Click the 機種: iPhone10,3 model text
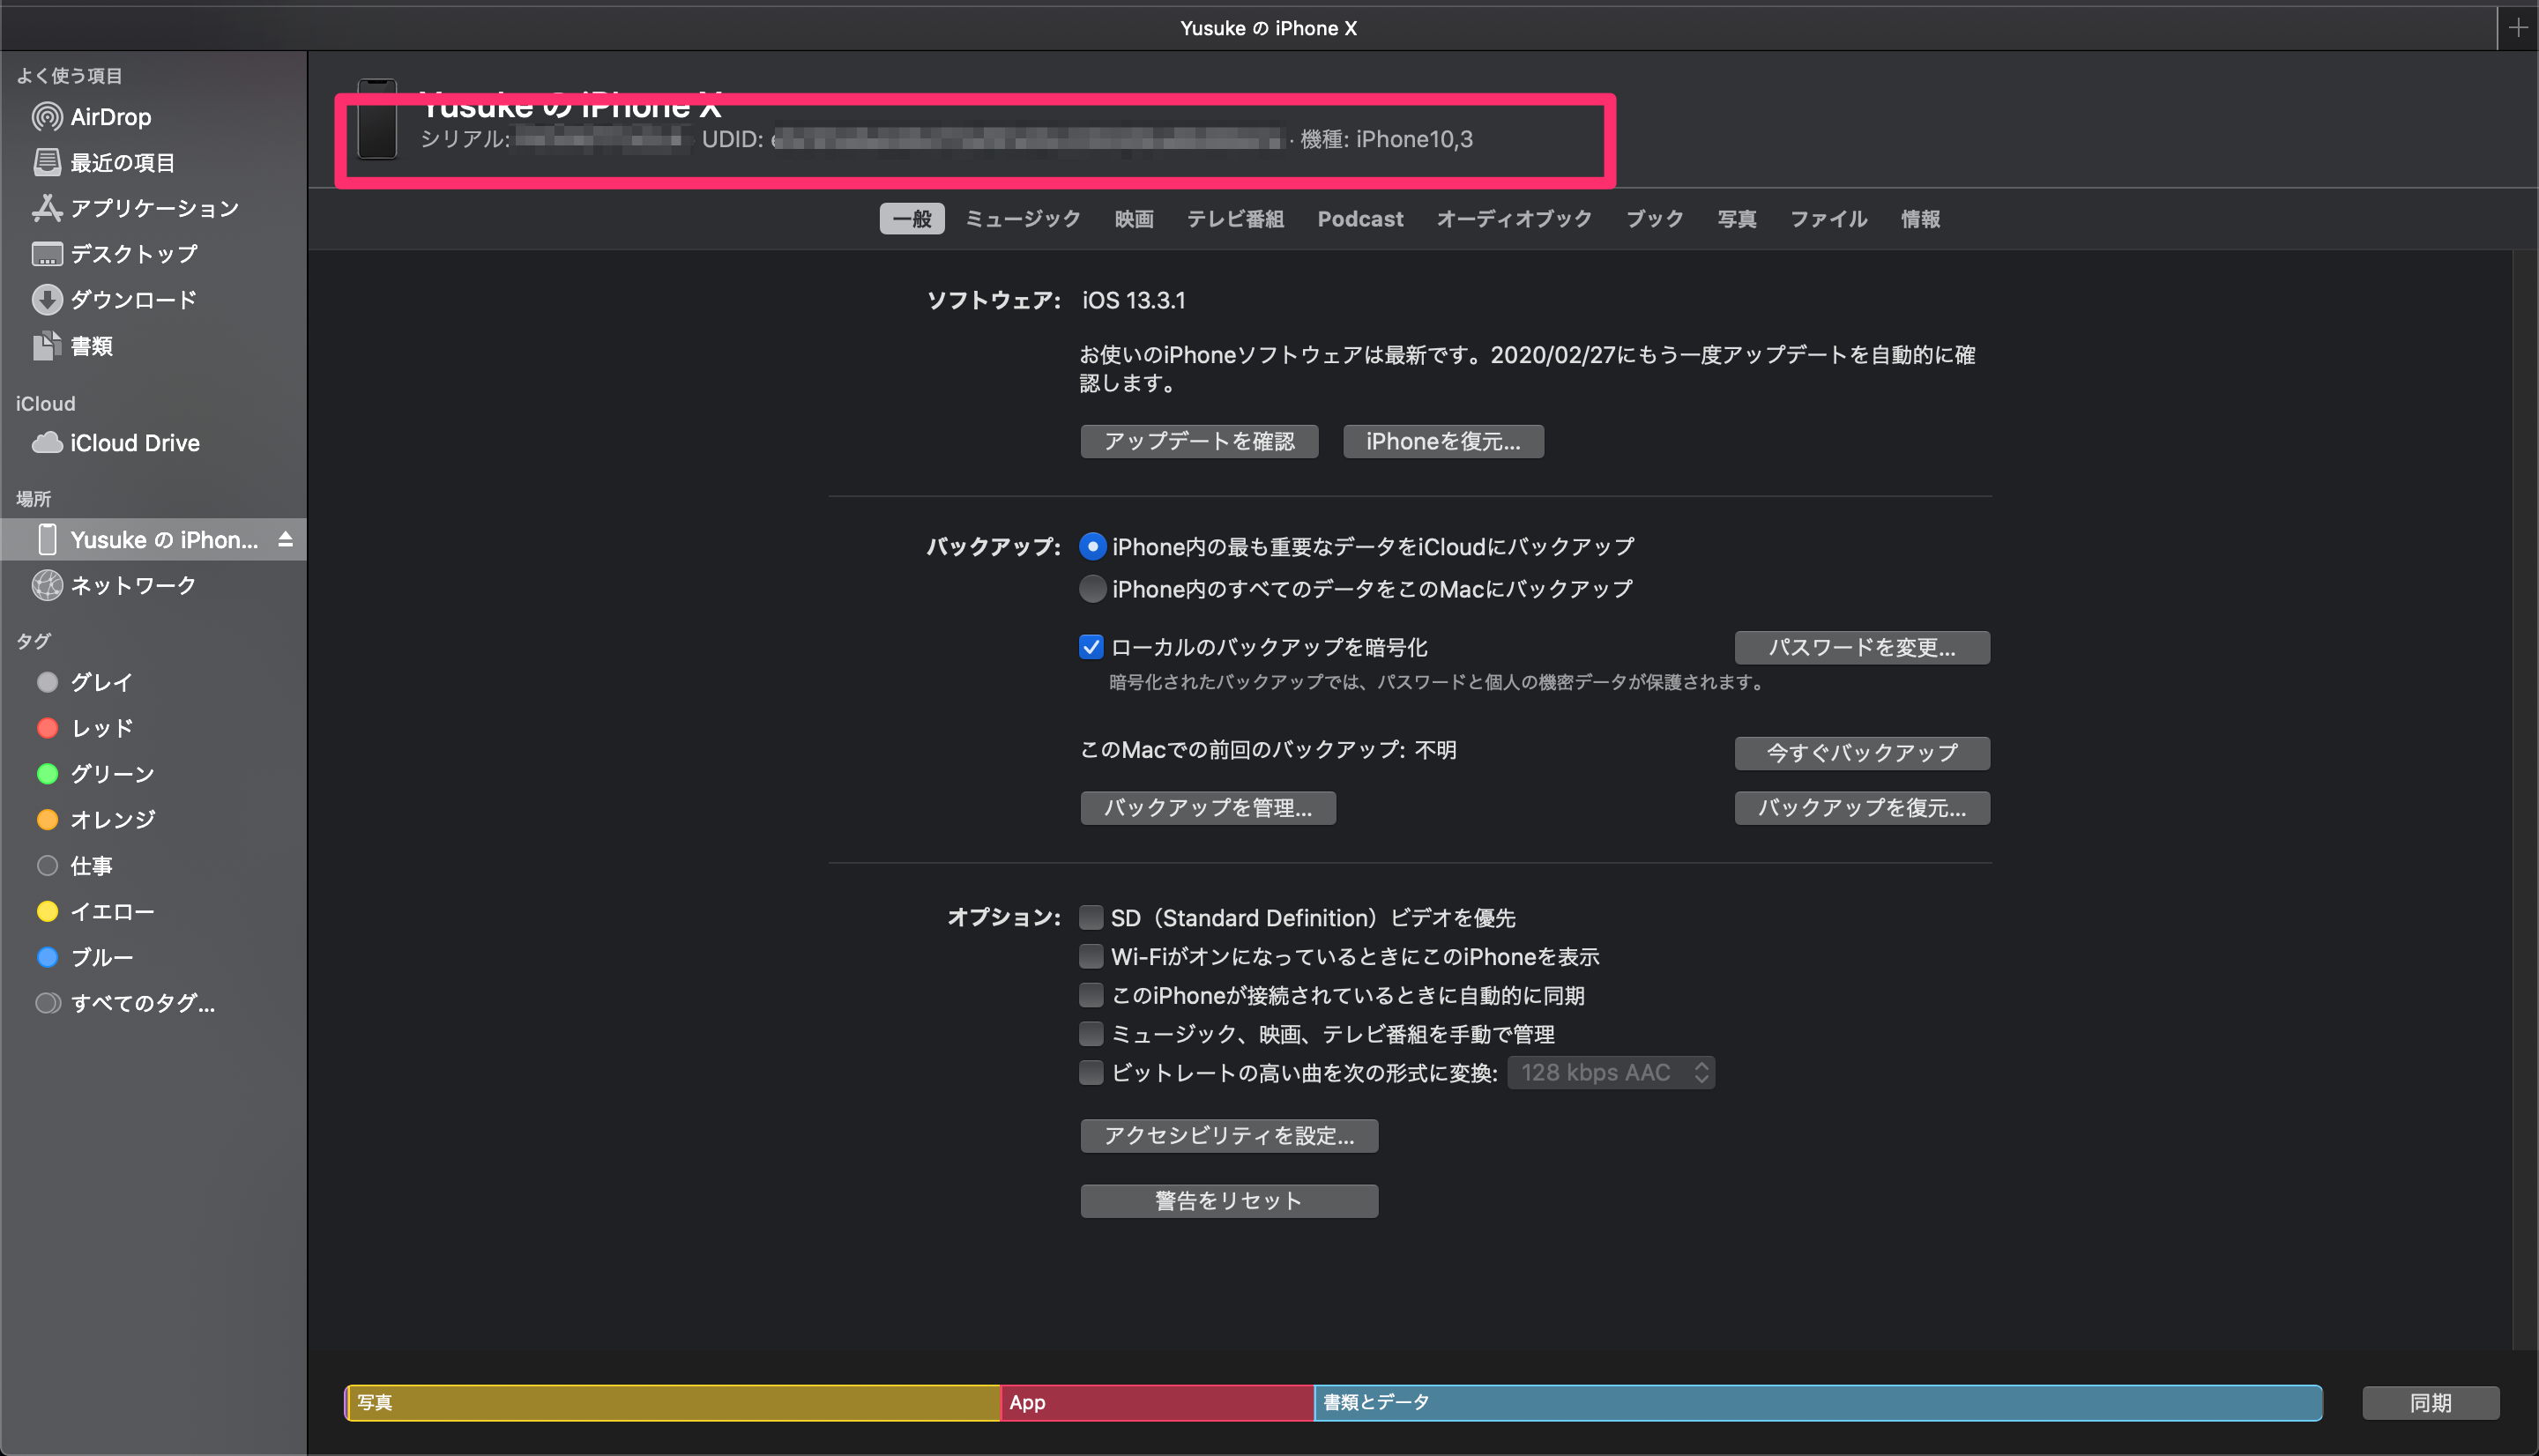 click(x=1386, y=140)
